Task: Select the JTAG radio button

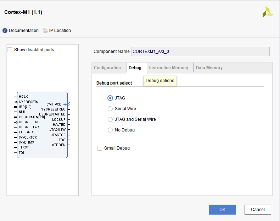Action: [110, 98]
